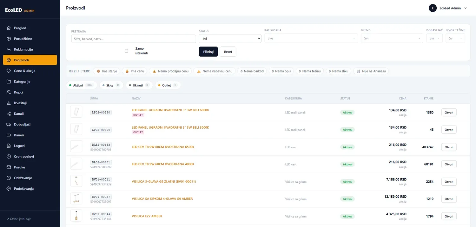Click Otvori for VISILICA E27 AMBER
This screenshot has width=476, height=227.
click(x=449, y=216)
